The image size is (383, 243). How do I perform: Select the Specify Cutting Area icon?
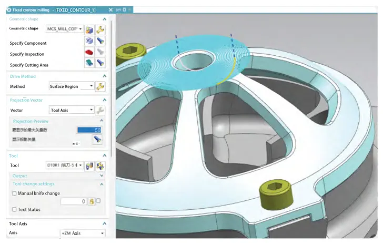tap(89, 63)
